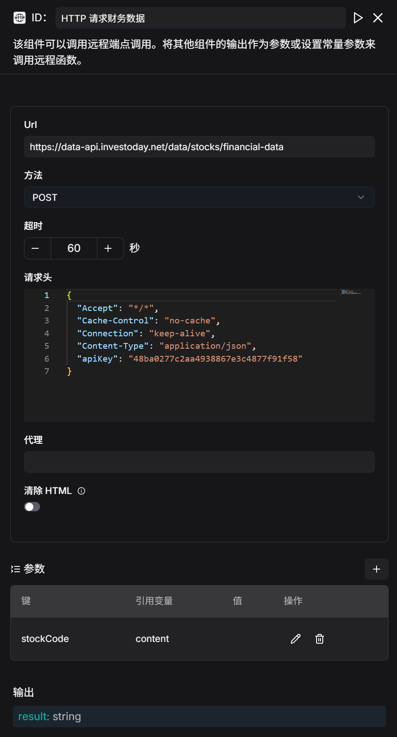
Task: Click the parameters list icon
Action: pos(16,569)
